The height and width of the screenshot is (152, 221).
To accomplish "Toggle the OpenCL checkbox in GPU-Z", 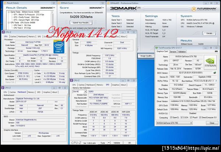I will 171,117.
